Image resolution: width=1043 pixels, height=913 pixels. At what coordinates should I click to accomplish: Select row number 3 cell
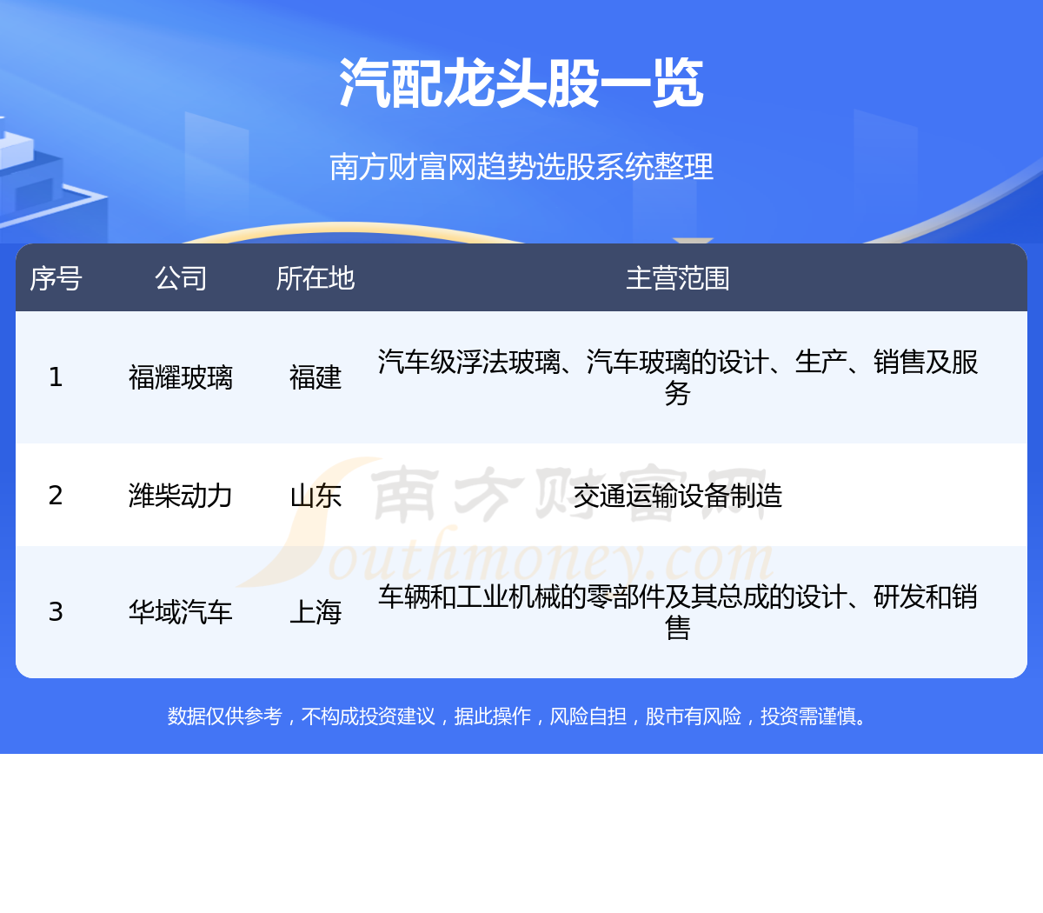[56, 612]
